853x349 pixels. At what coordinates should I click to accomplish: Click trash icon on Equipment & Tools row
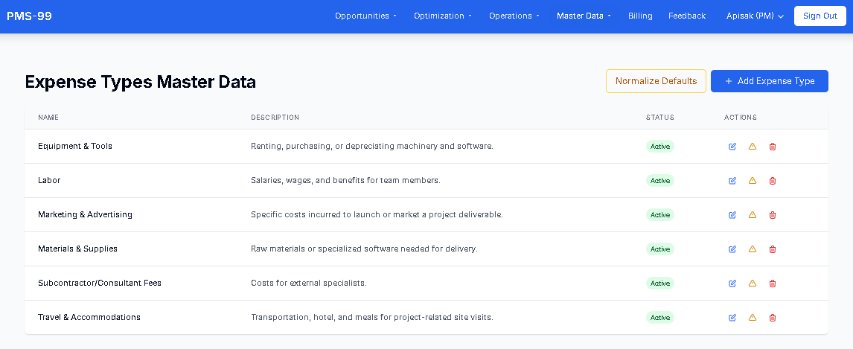click(772, 147)
